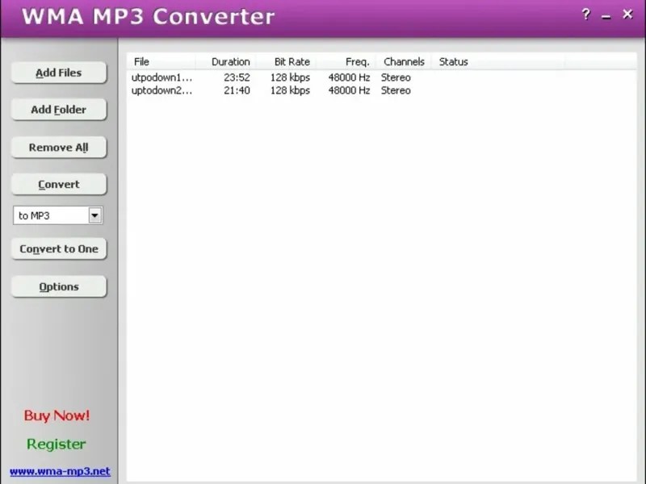Visit the www.wma-mp3.net website link
This screenshot has width=646, height=484.
point(60,471)
